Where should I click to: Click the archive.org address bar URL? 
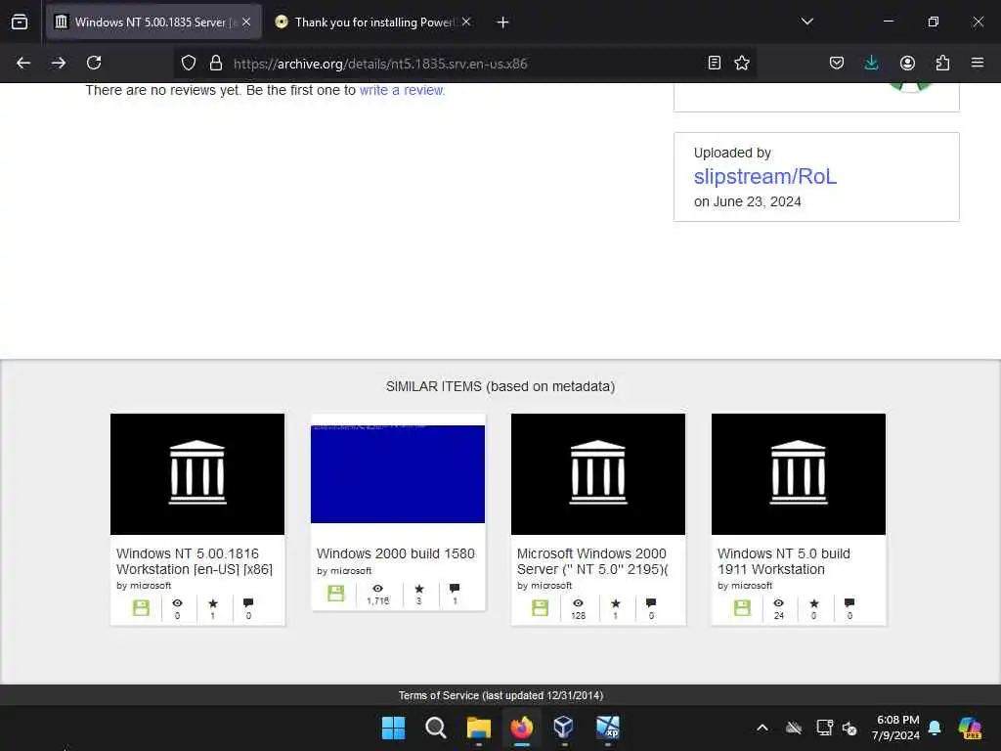tap(380, 64)
